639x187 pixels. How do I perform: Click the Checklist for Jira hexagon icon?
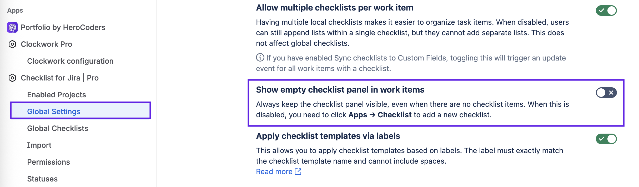pos(12,78)
